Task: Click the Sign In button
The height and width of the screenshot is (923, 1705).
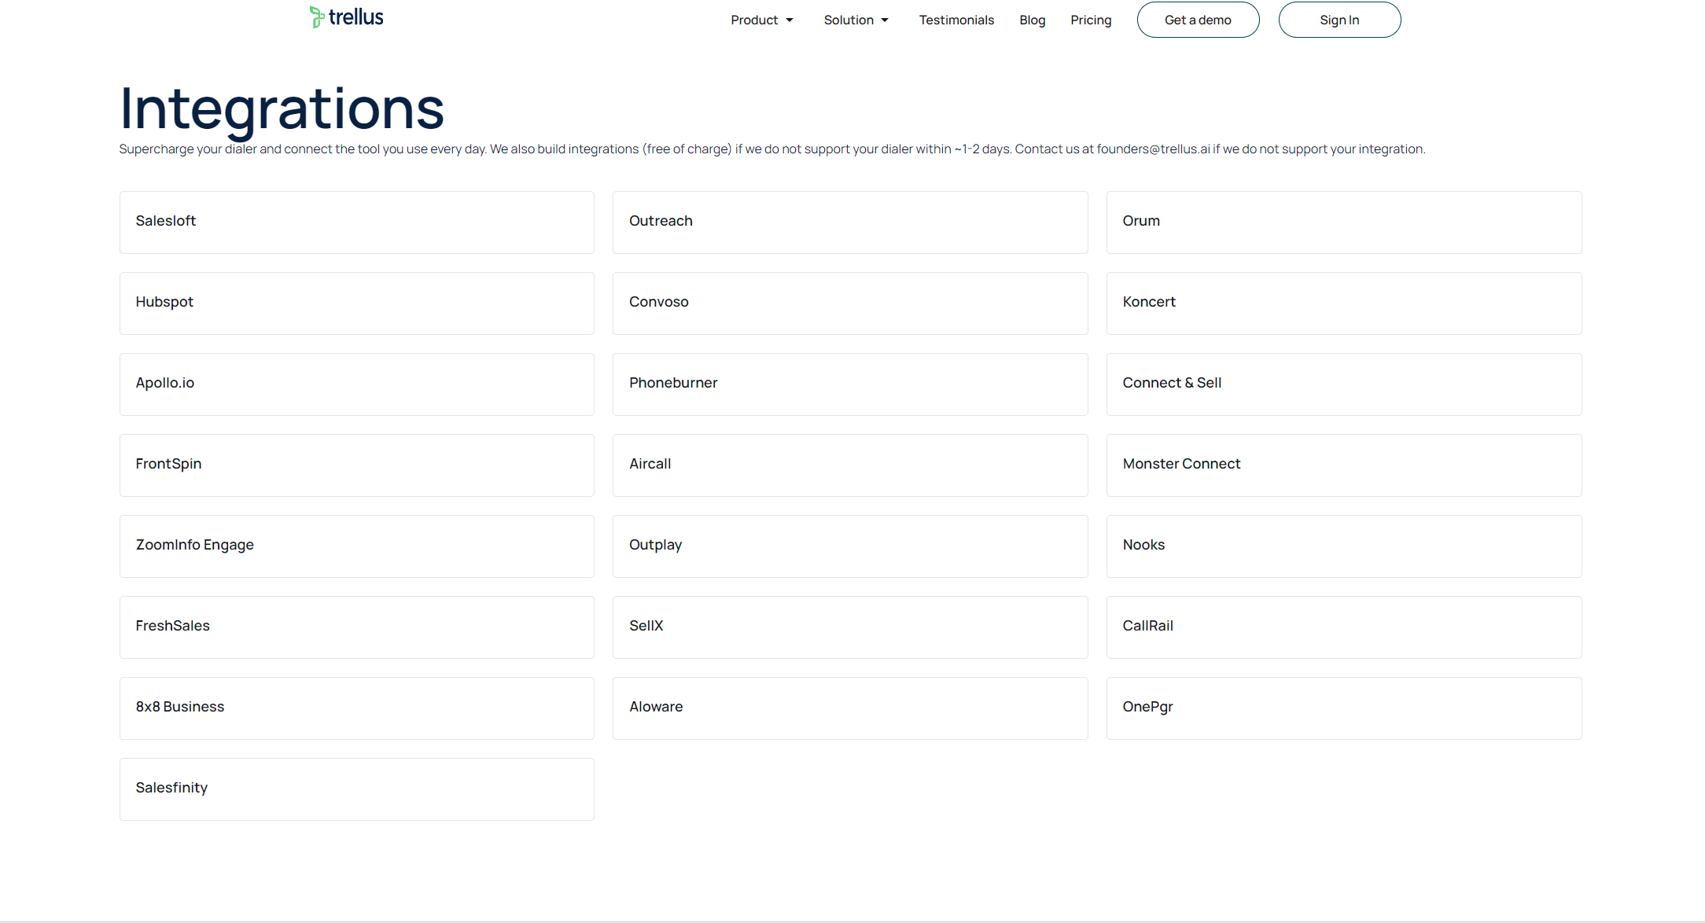Action: click(x=1339, y=20)
